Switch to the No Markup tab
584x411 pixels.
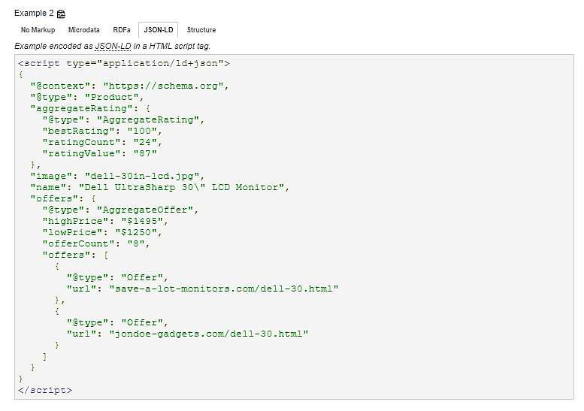pos(38,30)
